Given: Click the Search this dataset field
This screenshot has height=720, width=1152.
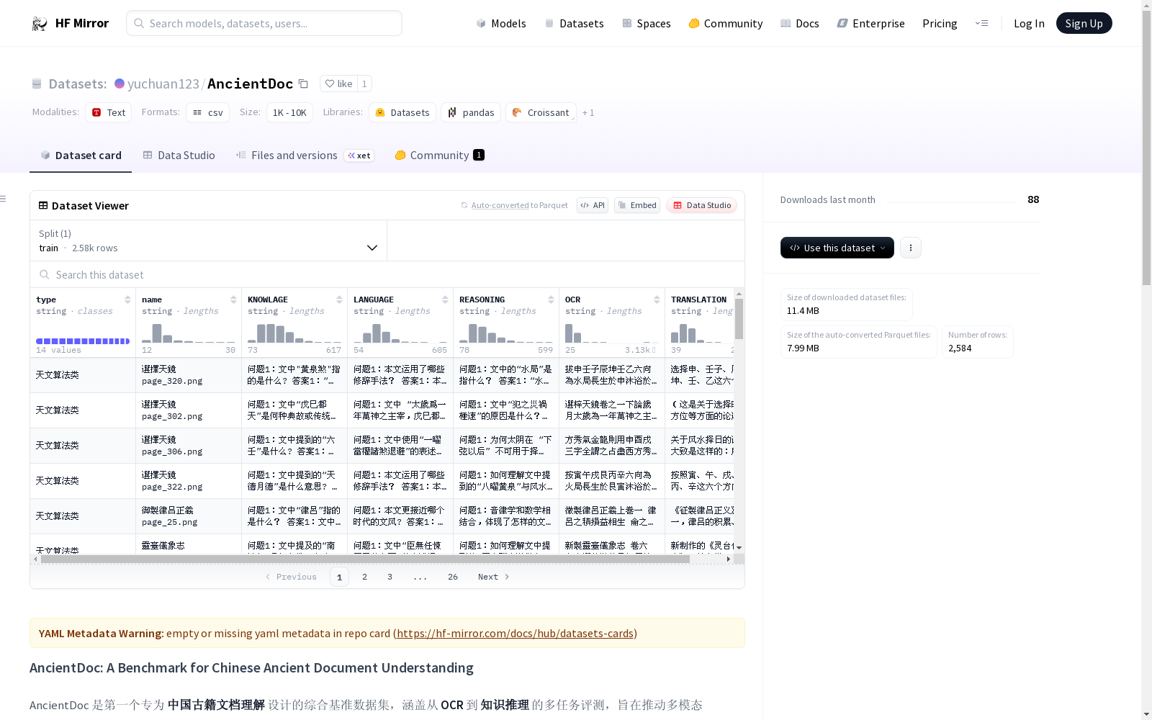Looking at the screenshot, I should [387, 274].
